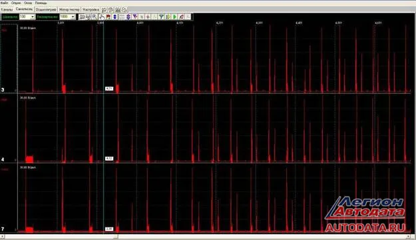Click the toolbar icon right of purple triangle
The width and height of the screenshot is (416, 240).
141,17
